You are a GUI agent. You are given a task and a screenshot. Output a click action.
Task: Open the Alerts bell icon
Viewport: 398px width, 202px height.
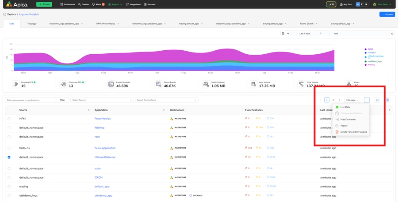(94, 4)
